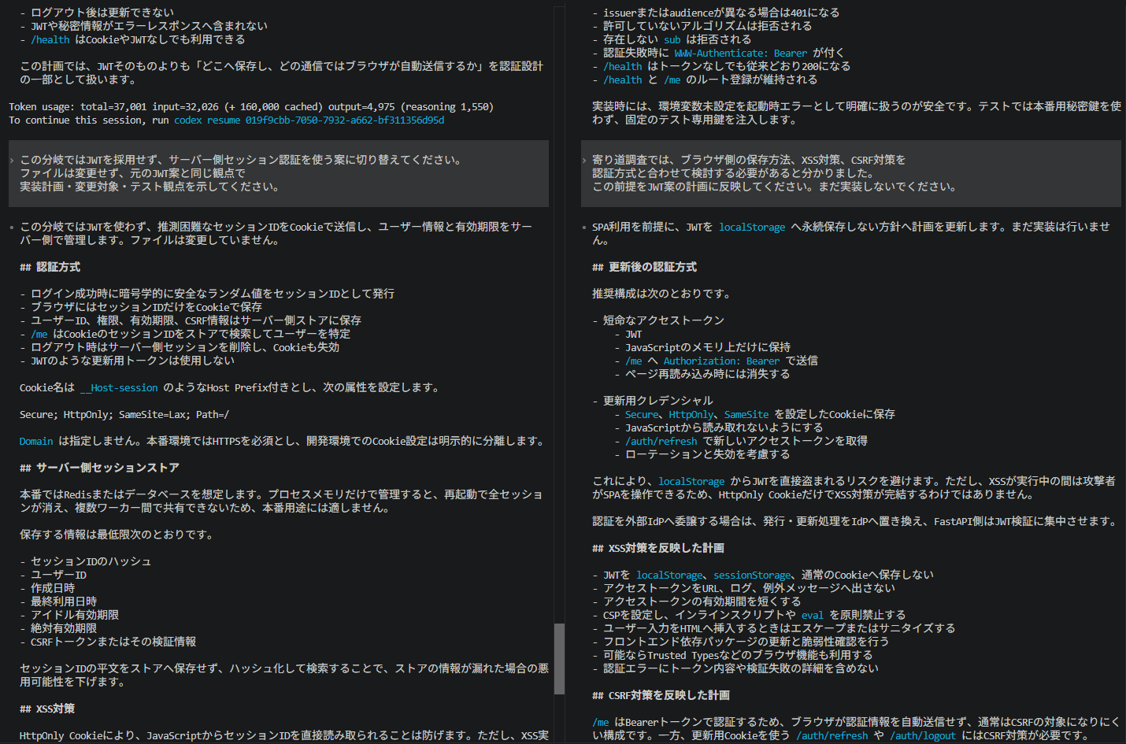
Task: Click '/auth/refresh' in the '新しいアクセストークンを取得' row
Action: (661, 442)
